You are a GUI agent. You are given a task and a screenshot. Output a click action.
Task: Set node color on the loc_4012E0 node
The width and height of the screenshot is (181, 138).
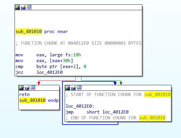pyautogui.click(x=68, y=88)
